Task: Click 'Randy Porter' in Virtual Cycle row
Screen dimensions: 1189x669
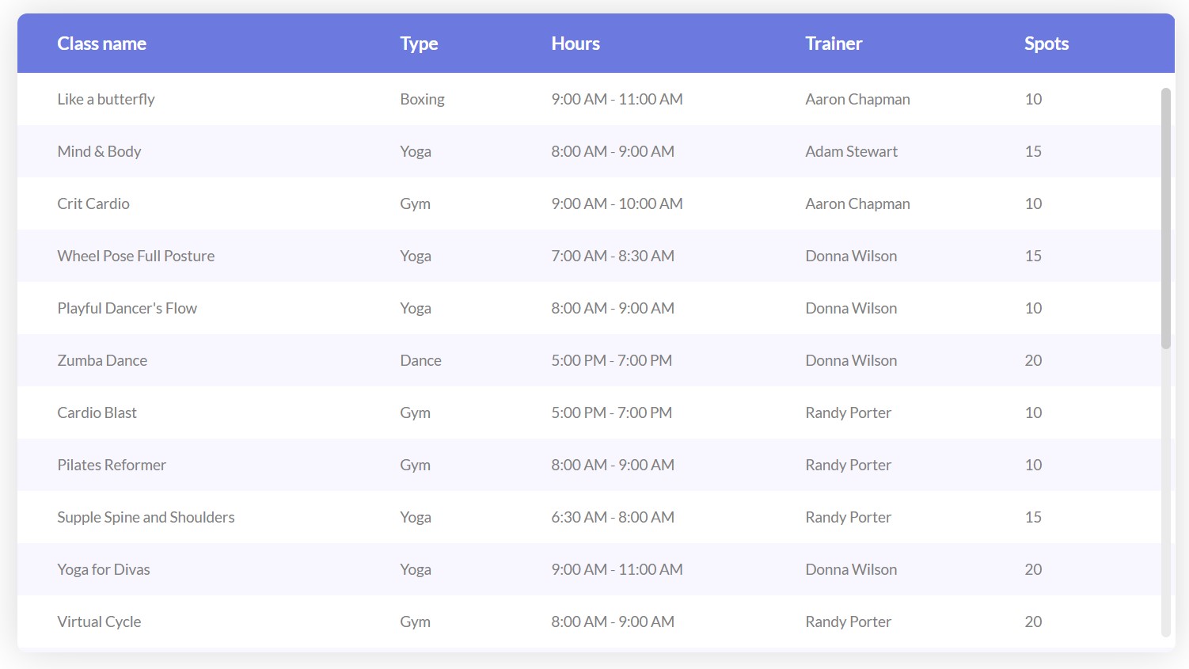Action: pos(848,621)
